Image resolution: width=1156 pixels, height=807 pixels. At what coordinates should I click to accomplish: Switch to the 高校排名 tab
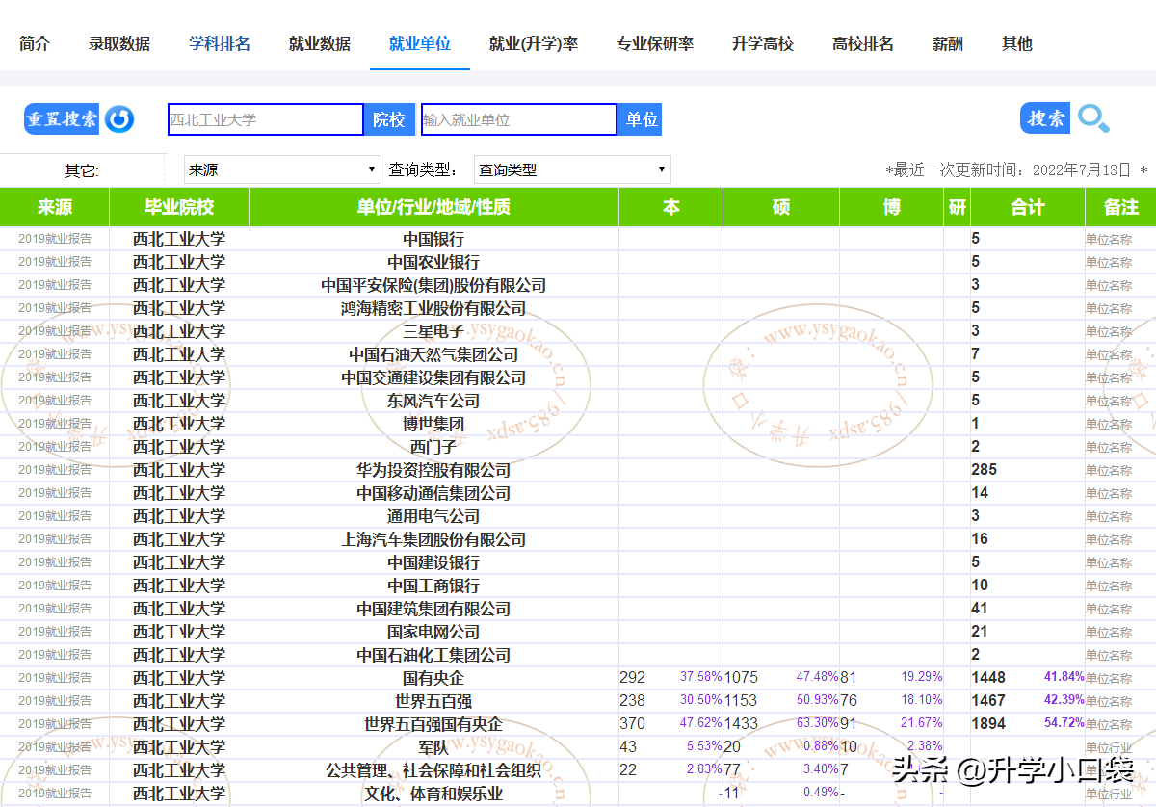click(863, 43)
